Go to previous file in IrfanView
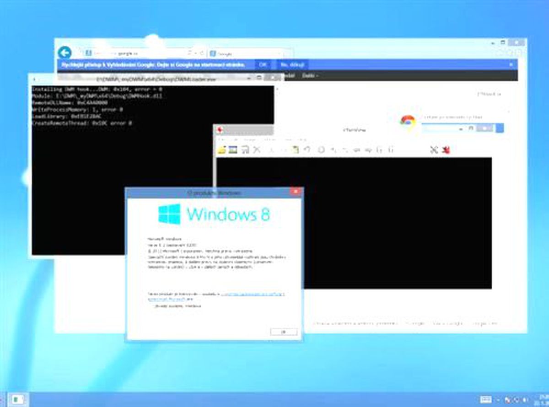549x407 pixels. coord(357,150)
